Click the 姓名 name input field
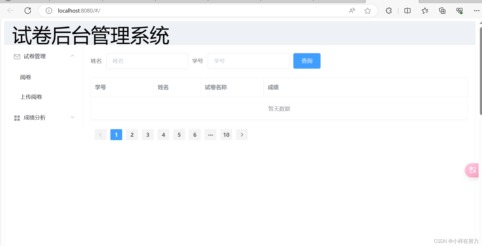Screen dimensions: 482x246 [147, 61]
